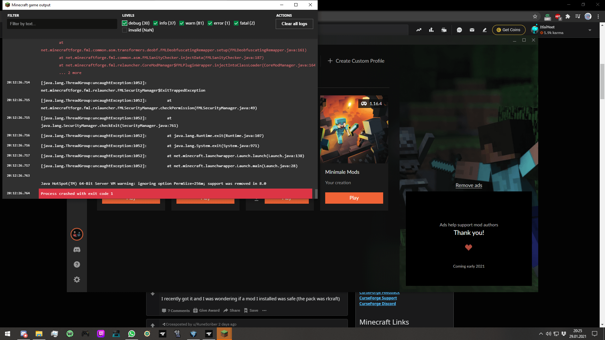
Task: Focus the Filter by text input field
Action: click(x=62, y=24)
